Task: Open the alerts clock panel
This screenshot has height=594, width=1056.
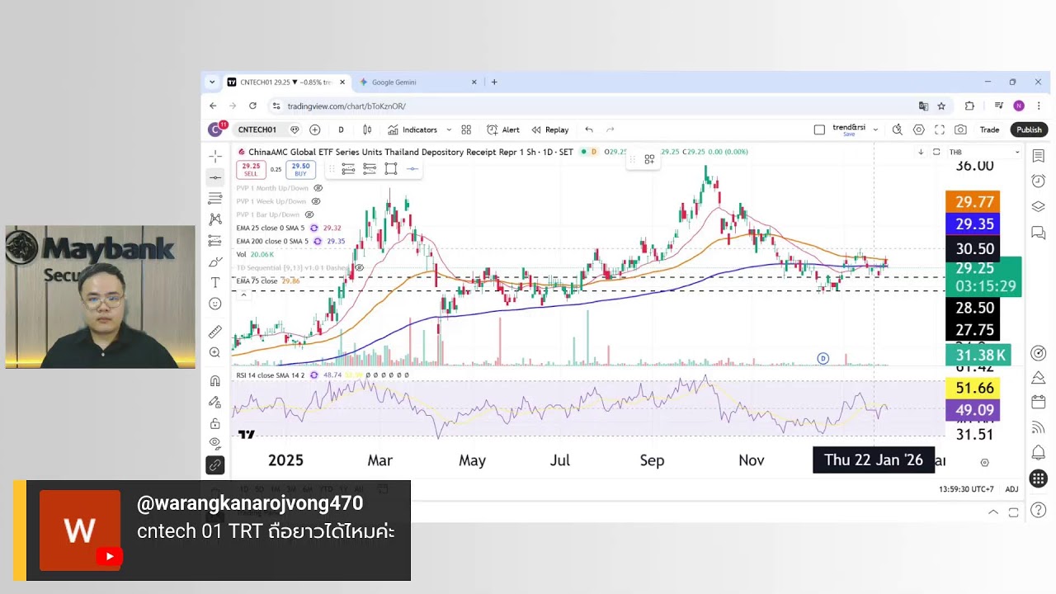Action: (x=1039, y=181)
